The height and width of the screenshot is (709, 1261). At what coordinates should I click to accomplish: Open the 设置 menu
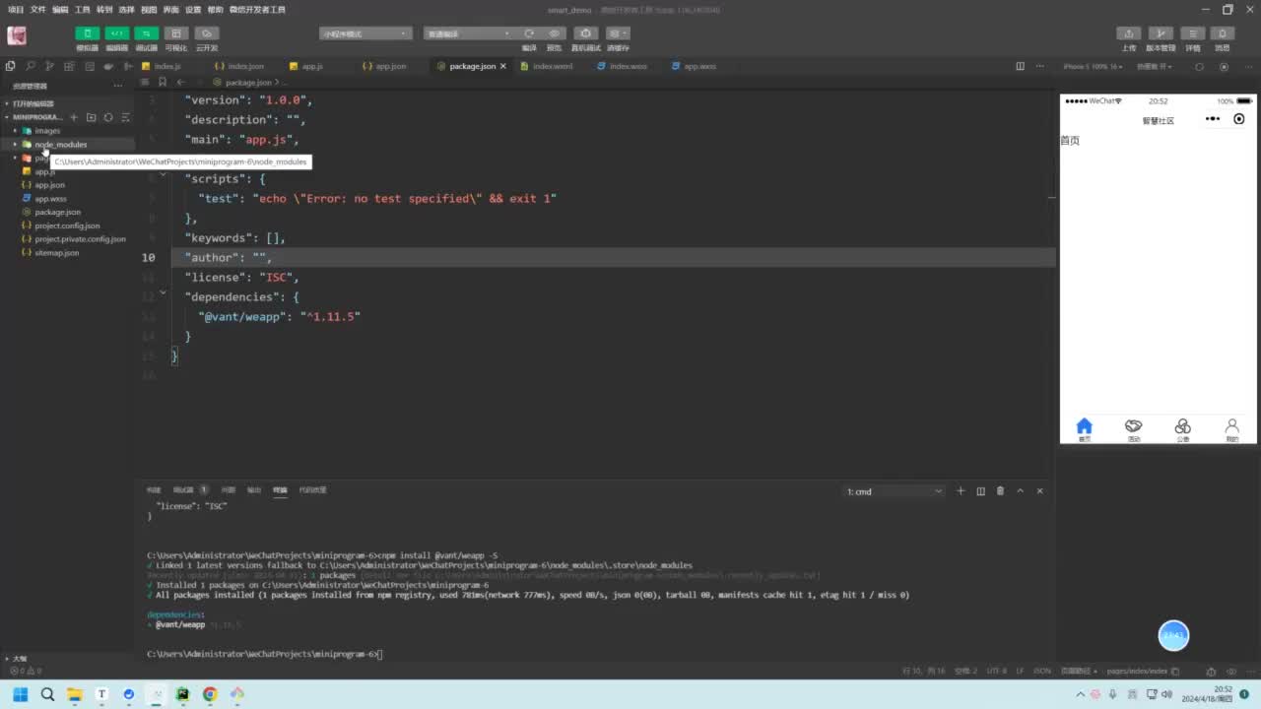193,10
